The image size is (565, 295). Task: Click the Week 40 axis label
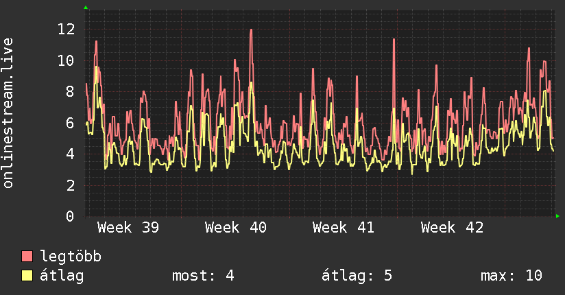236,228
